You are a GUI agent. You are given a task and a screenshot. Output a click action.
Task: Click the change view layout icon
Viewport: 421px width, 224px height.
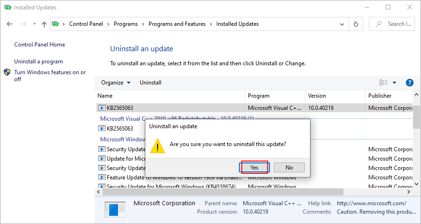[x=383, y=83]
